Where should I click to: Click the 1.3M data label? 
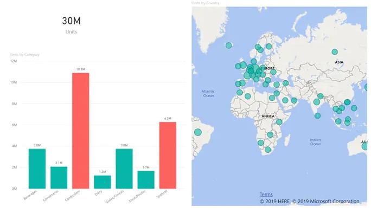(103, 172)
